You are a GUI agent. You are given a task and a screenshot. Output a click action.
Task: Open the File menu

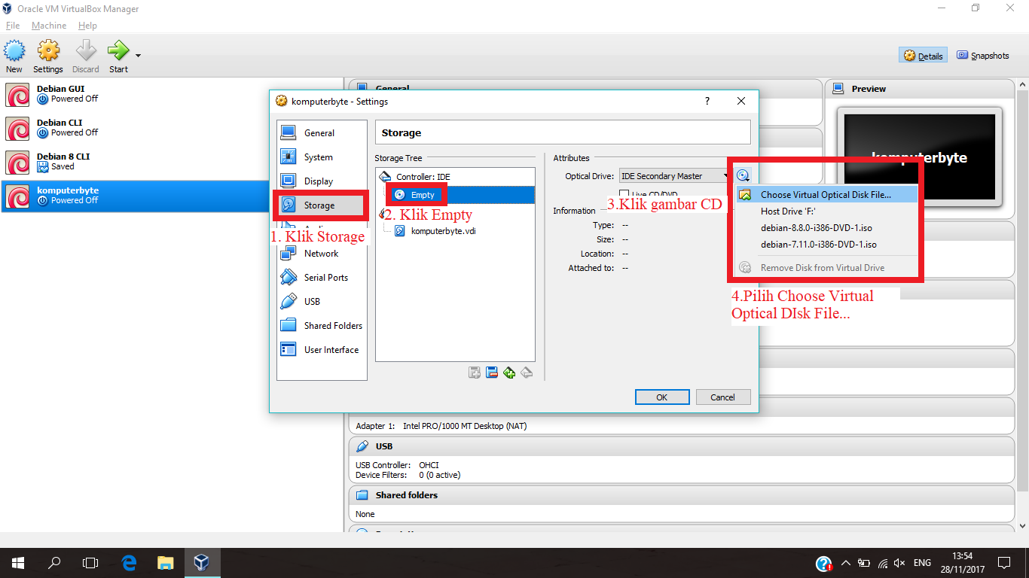coord(13,26)
